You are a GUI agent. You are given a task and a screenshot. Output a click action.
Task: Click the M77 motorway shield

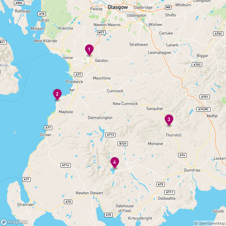(101, 33)
